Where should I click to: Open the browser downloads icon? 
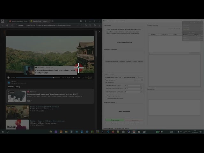tap(99, 25)
